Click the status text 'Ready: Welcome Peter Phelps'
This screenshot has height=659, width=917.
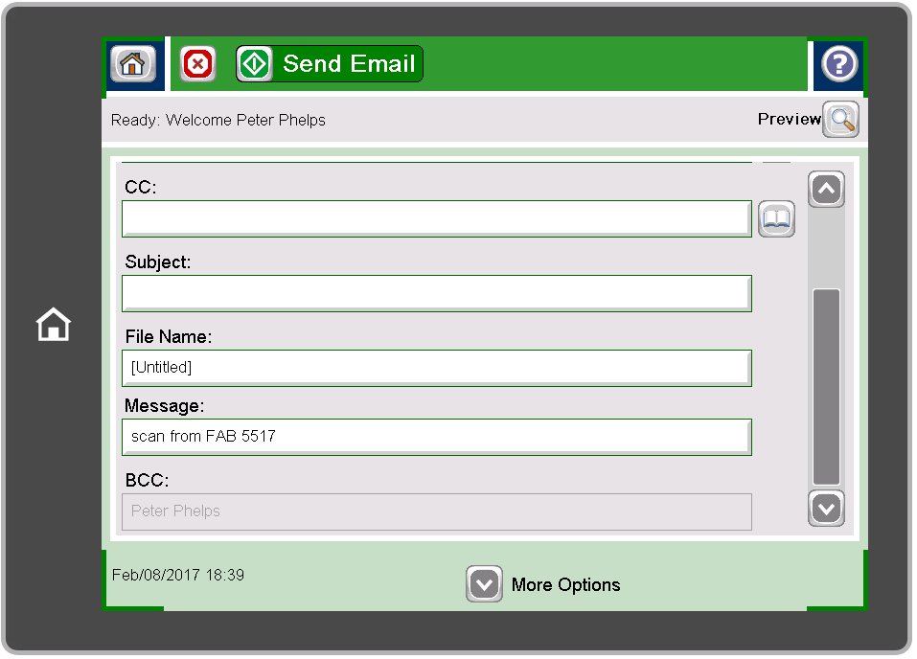[x=218, y=120]
